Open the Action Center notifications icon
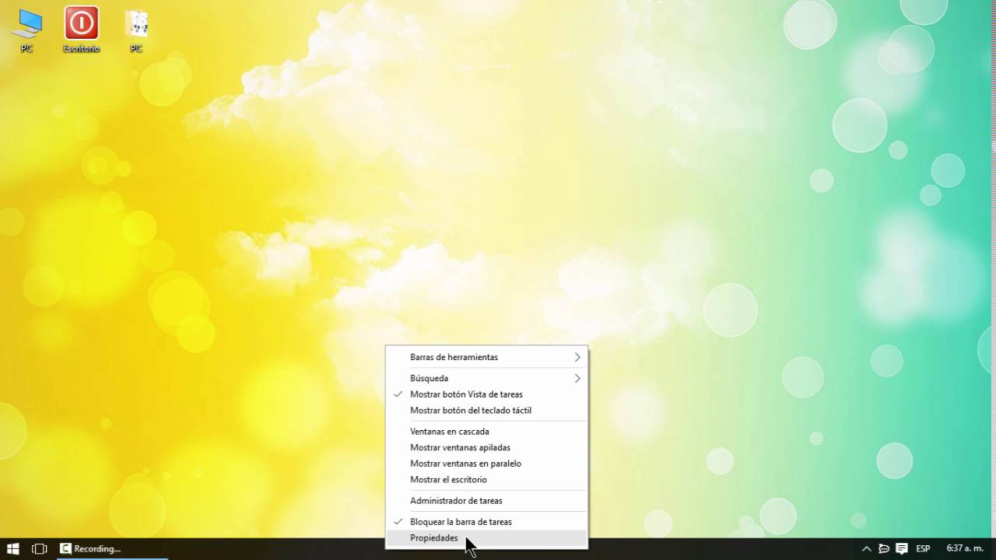This screenshot has width=996, height=560. pyautogui.click(x=902, y=548)
